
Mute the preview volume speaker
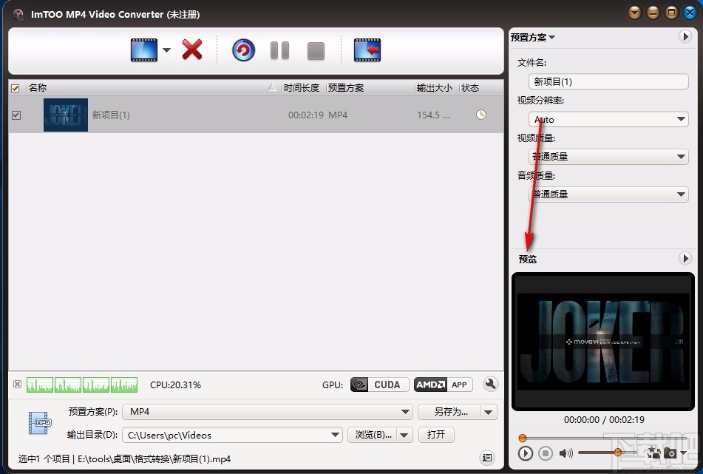566,453
